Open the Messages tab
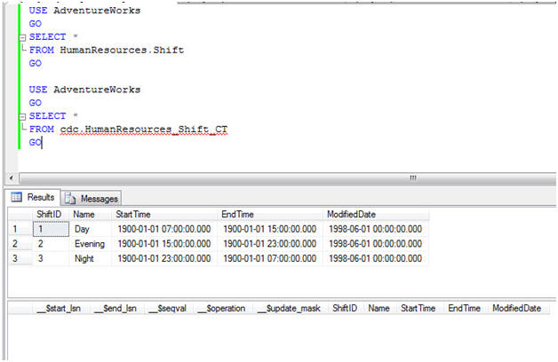 tap(92, 198)
